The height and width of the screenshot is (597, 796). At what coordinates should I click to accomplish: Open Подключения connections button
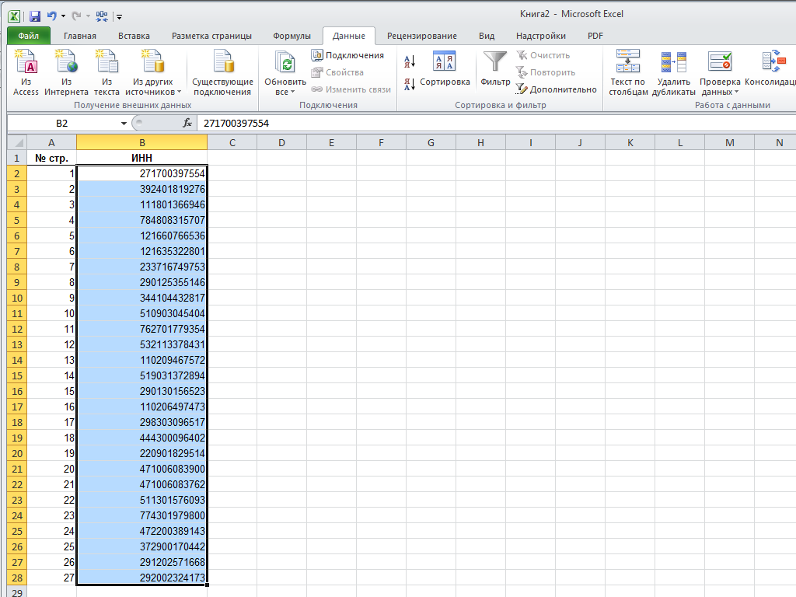(347, 55)
